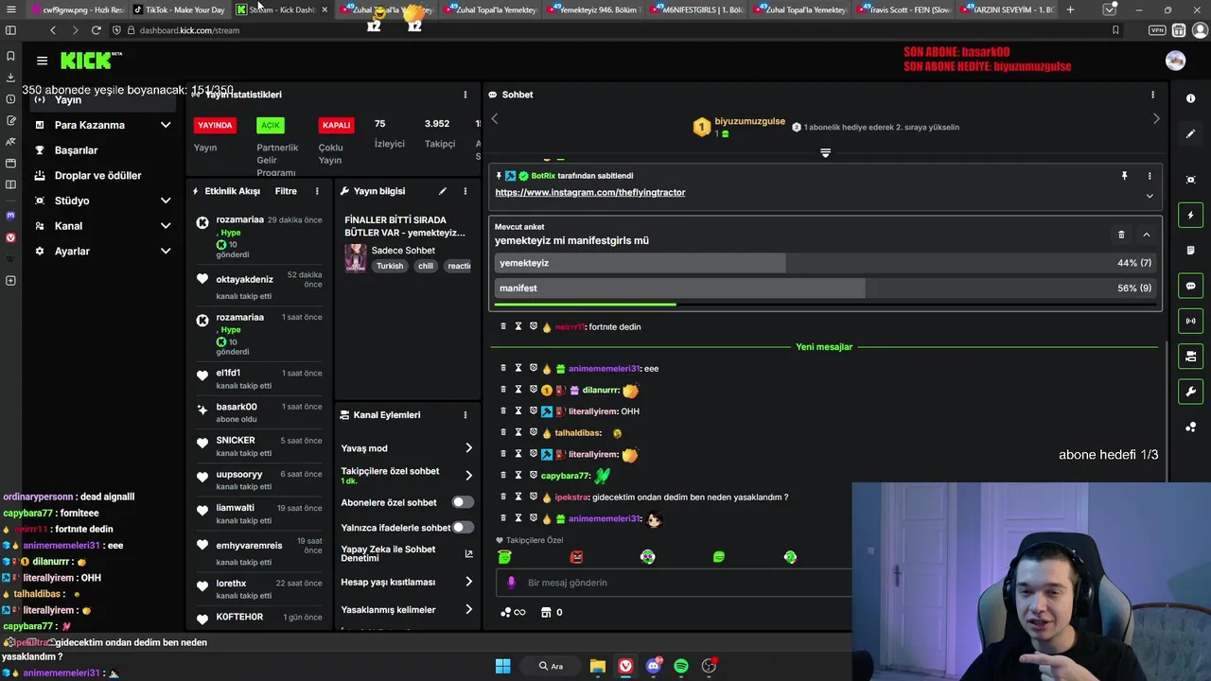Reload the page in browser toolbar
The width and height of the screenshot is (1211, 681).
[x=96, y=30]
